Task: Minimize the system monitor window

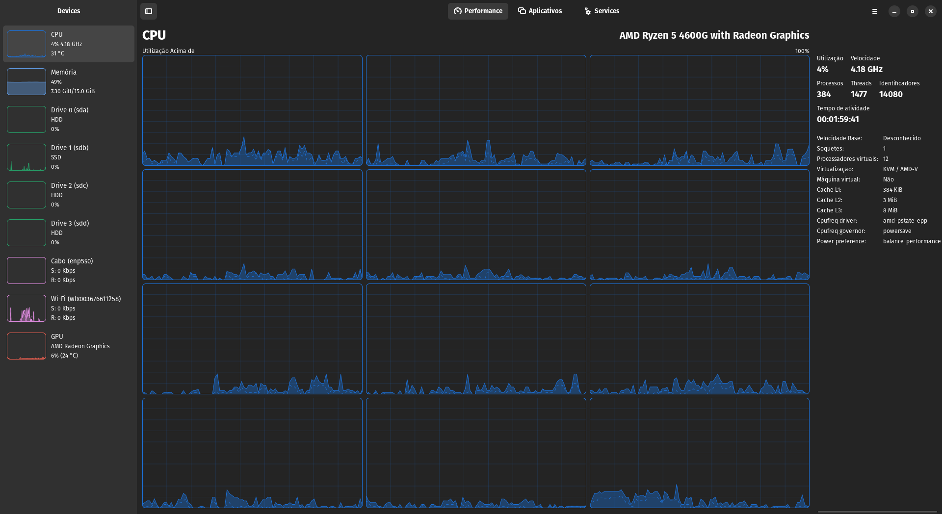Action: pos(894,11)
